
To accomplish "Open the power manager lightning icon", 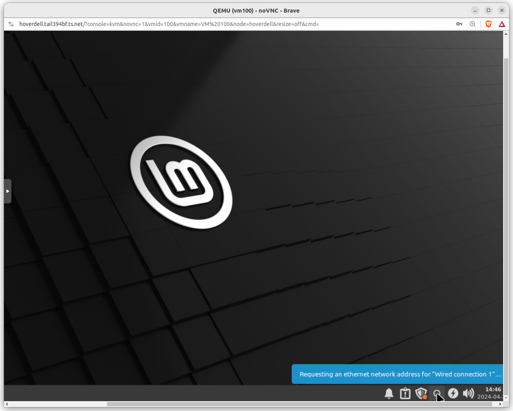I will point(453,393).
